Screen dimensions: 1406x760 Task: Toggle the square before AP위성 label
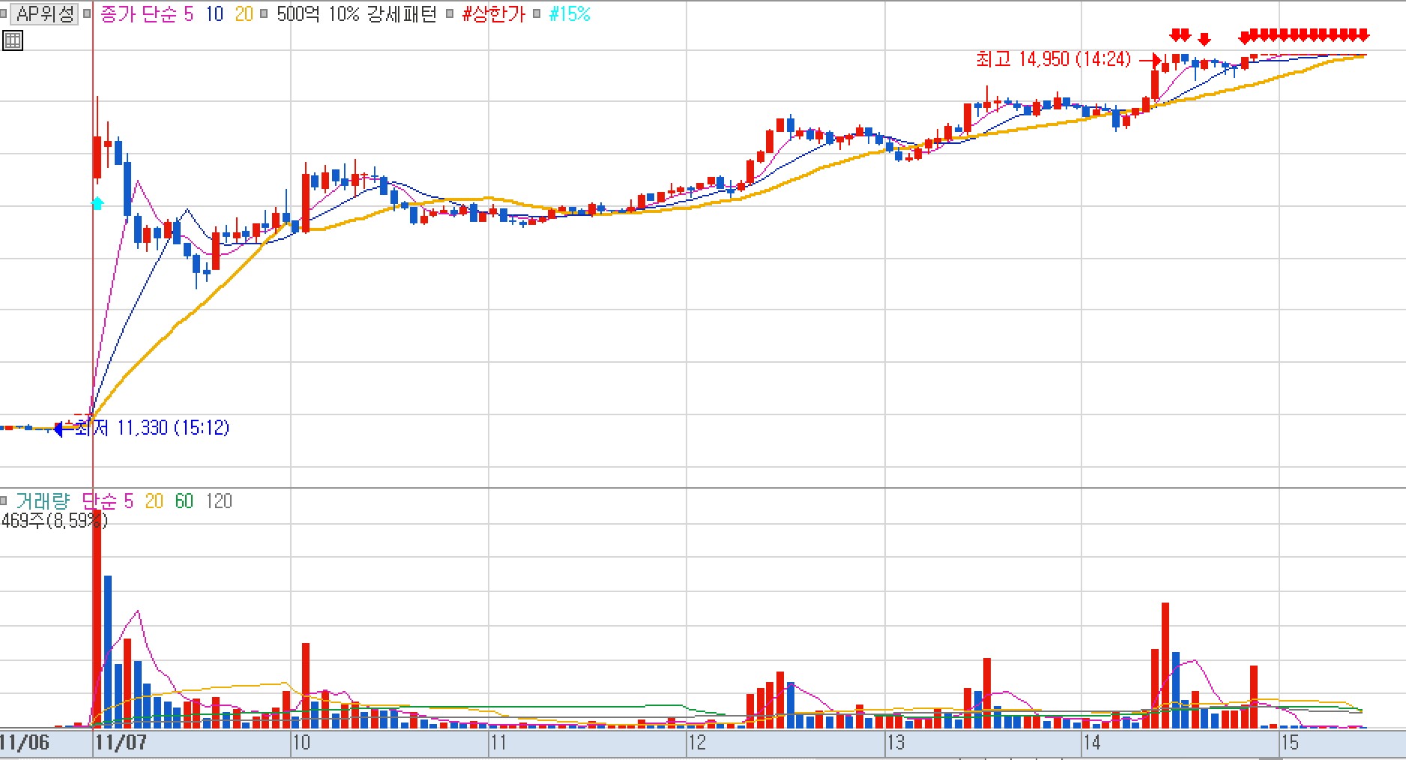point(4,13)
